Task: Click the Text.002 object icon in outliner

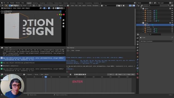Action: point(145,11)
